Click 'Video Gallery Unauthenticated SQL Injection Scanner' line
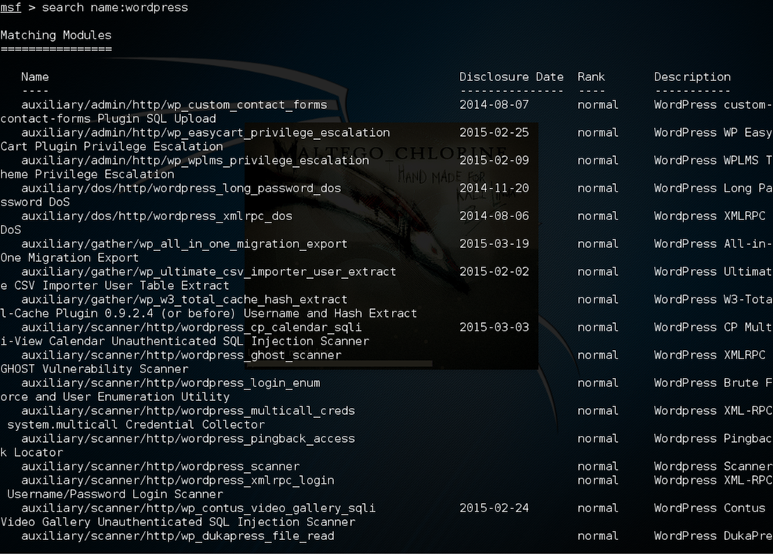Image resolution: width=773 pixels, height=554 pixels. tap(178, 522)
